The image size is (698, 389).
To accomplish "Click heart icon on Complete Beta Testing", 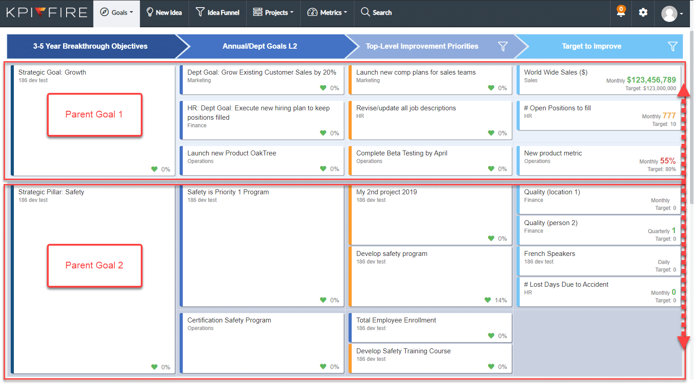I will click(x=491, y=169).
